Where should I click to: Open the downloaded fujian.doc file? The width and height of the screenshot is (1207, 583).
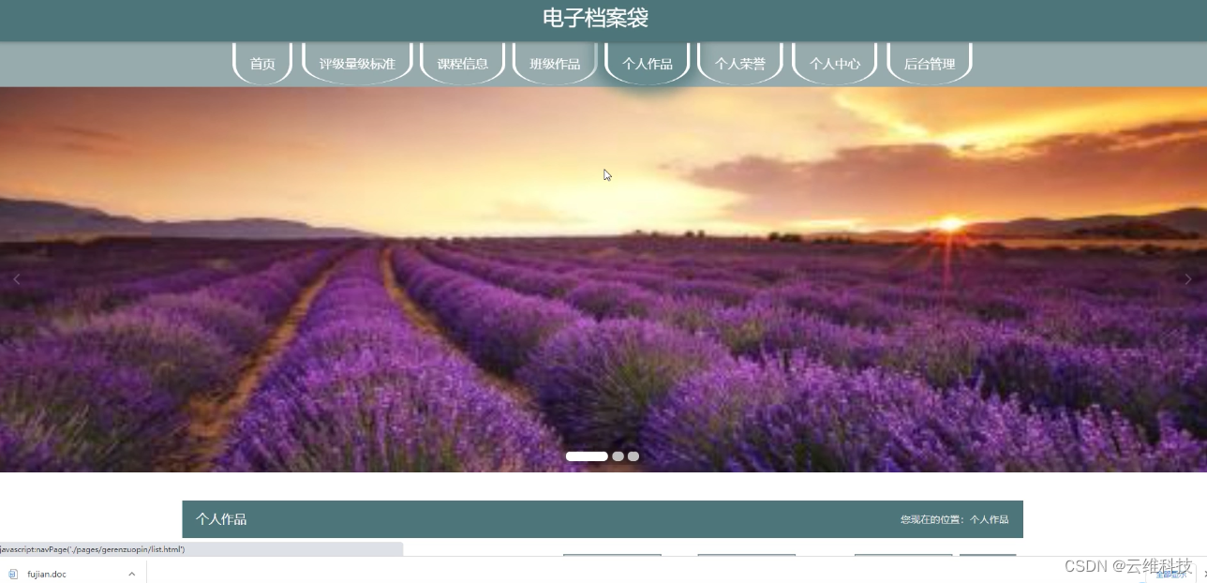pos(47,574)
